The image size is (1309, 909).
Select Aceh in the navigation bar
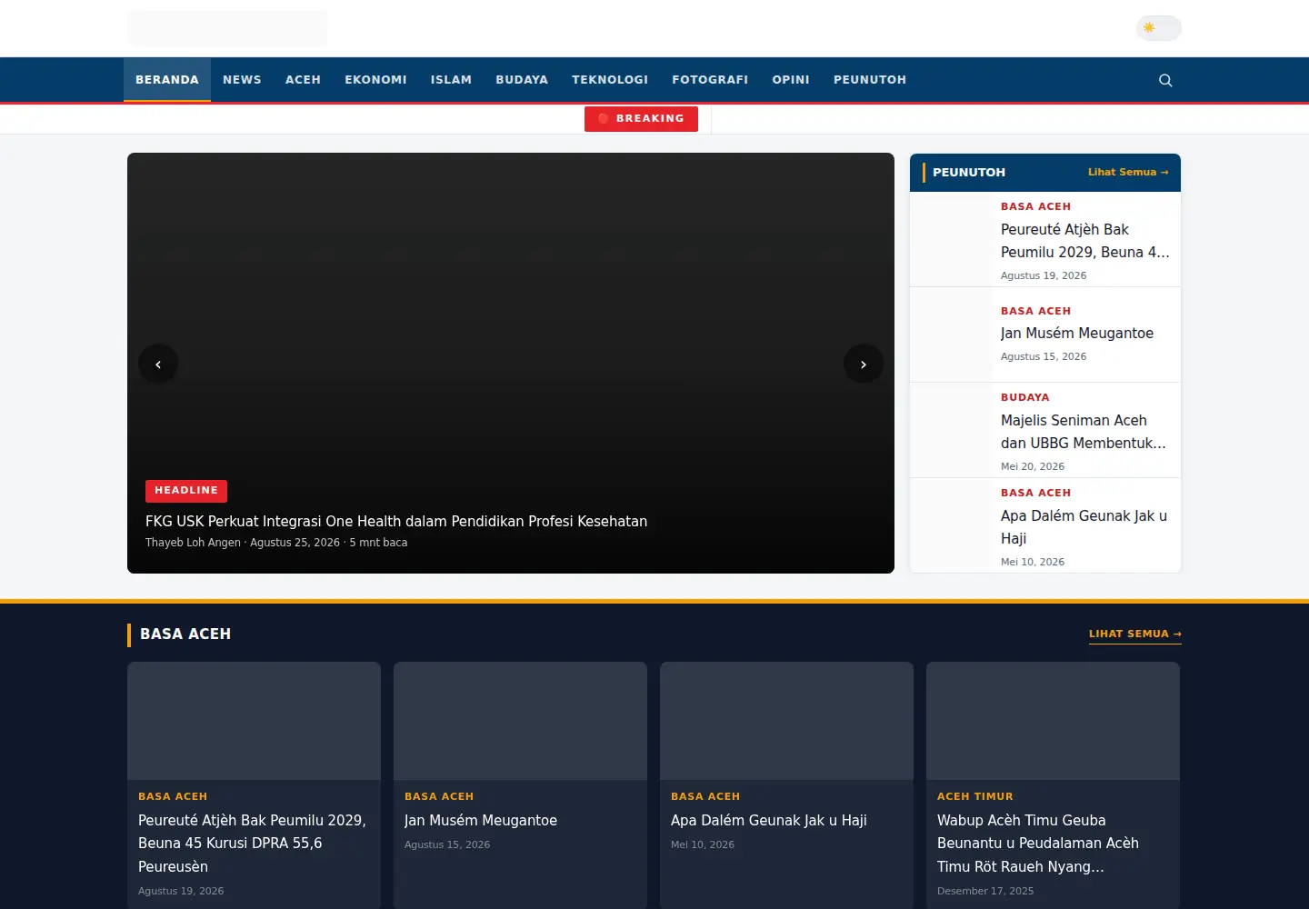pyautogui.click(x=303, y=80)
